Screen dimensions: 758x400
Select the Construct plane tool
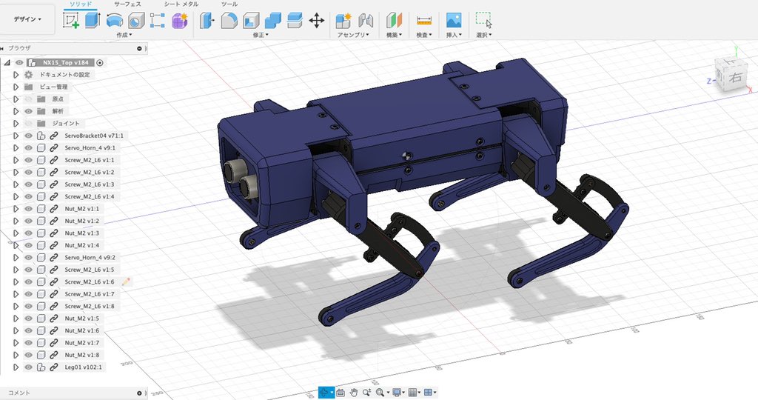(394, 20)
